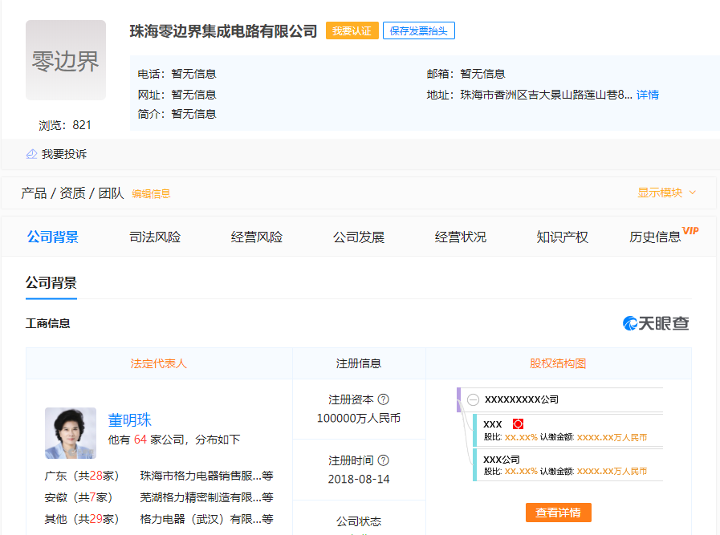Switch to the 公司背景 tab
This screenshot has width=720, height=535.
(53, 237)
